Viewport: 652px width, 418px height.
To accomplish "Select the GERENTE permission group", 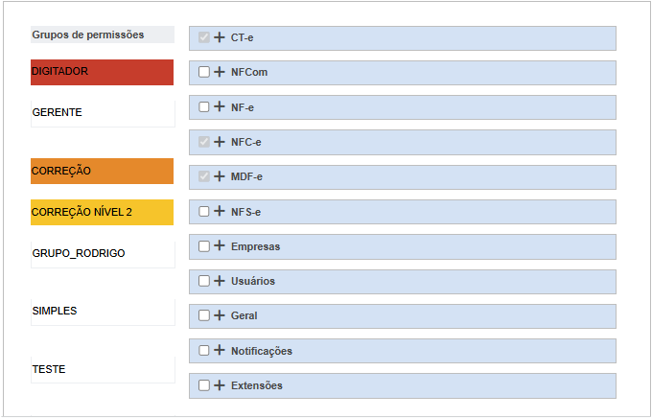I will click(x=103, y=112).
